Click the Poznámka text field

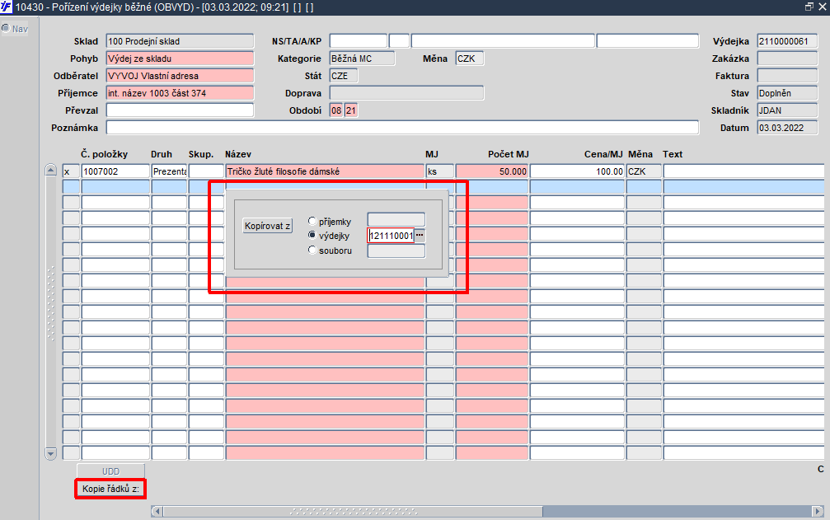point(402,128)
